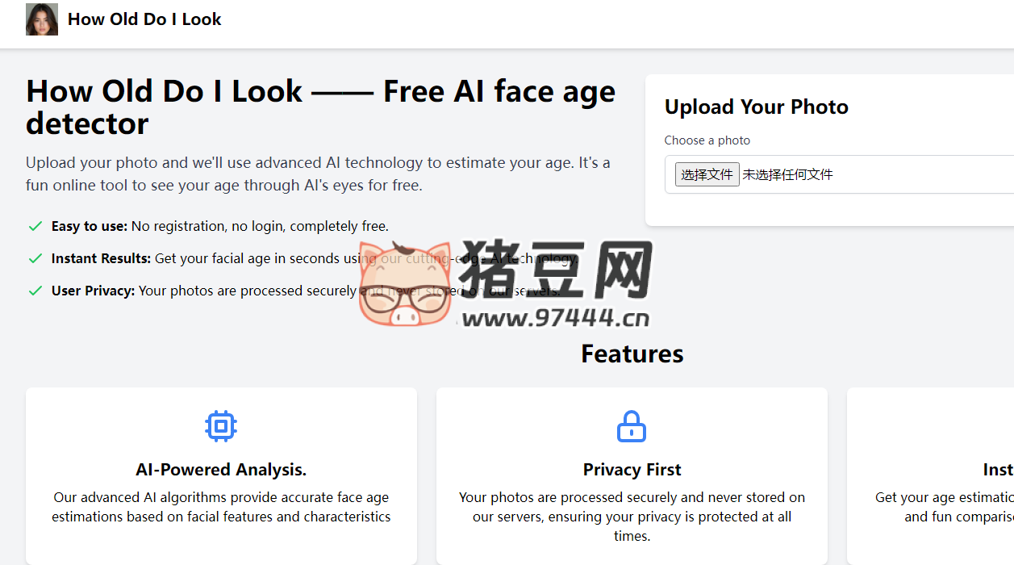Select the main page headline Free AI face age detector
The image size is (1014, 565).
[320, 106]
